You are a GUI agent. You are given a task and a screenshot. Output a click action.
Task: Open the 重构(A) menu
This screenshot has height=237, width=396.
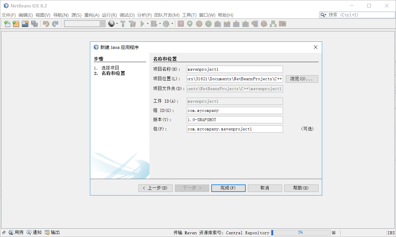click(x=92, y=15)
